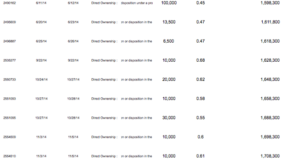Select the 10/24/14 transaction date
284x163 pixels.
(41, 80)
